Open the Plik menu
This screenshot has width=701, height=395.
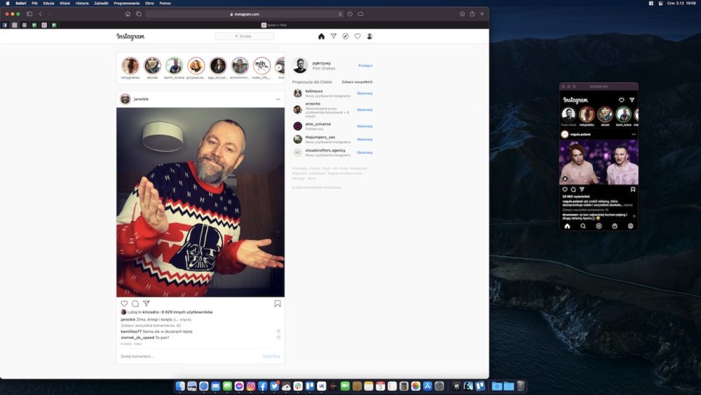(34, 3)
